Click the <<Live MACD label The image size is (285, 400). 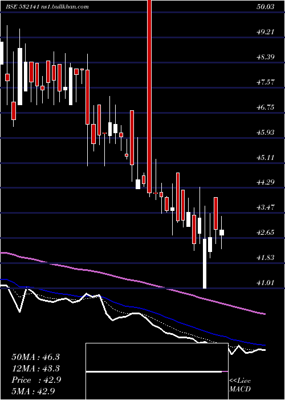[x=240, y=385]
